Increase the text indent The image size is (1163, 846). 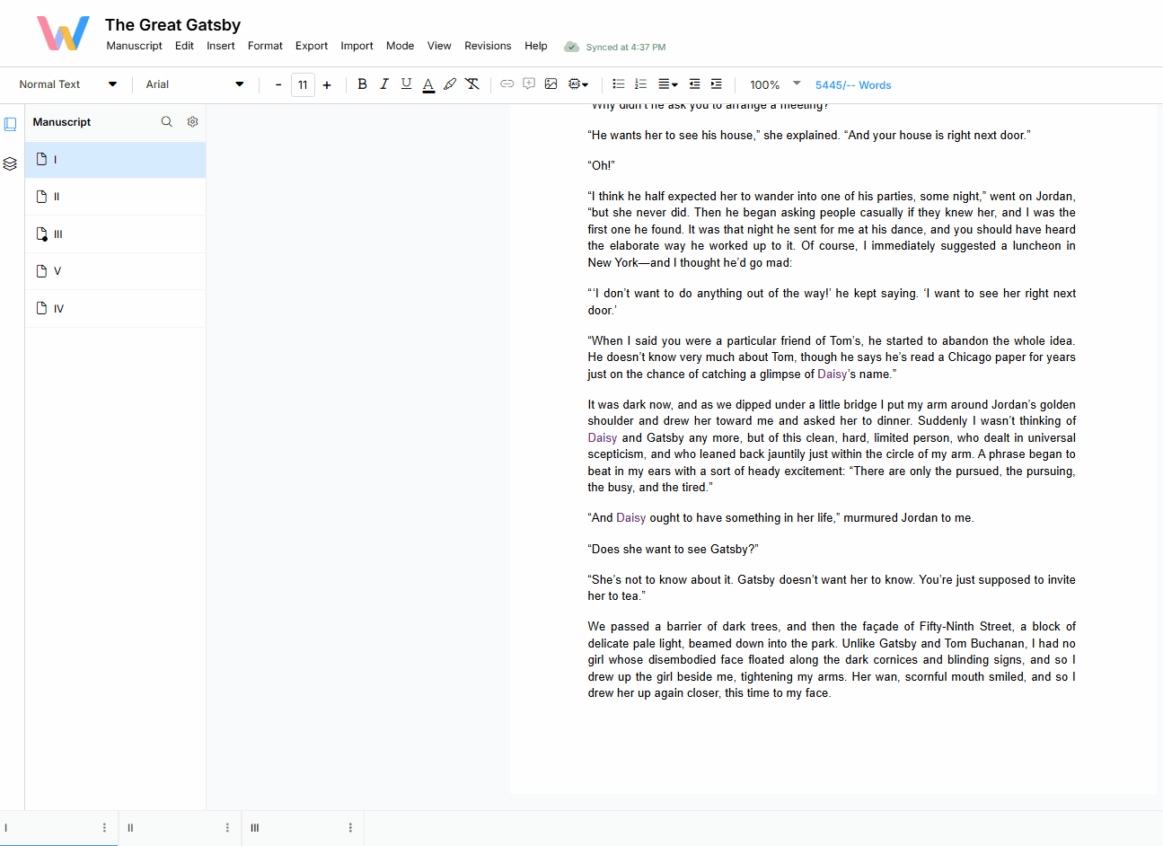pos(716,84)
